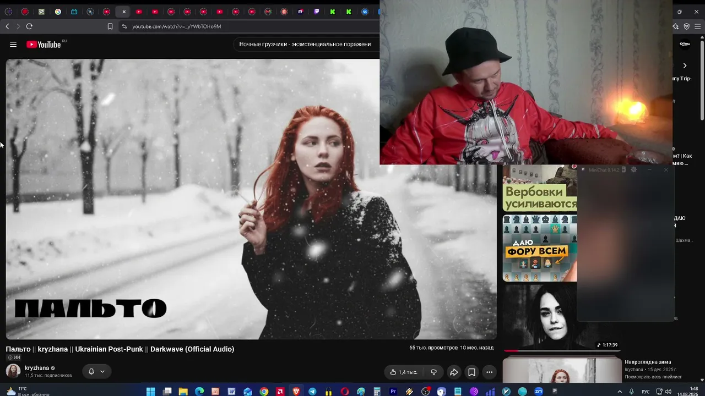Open the Даю фору всем chess thumbnail
The image size is (705, 396).
(x=540, y=248)
